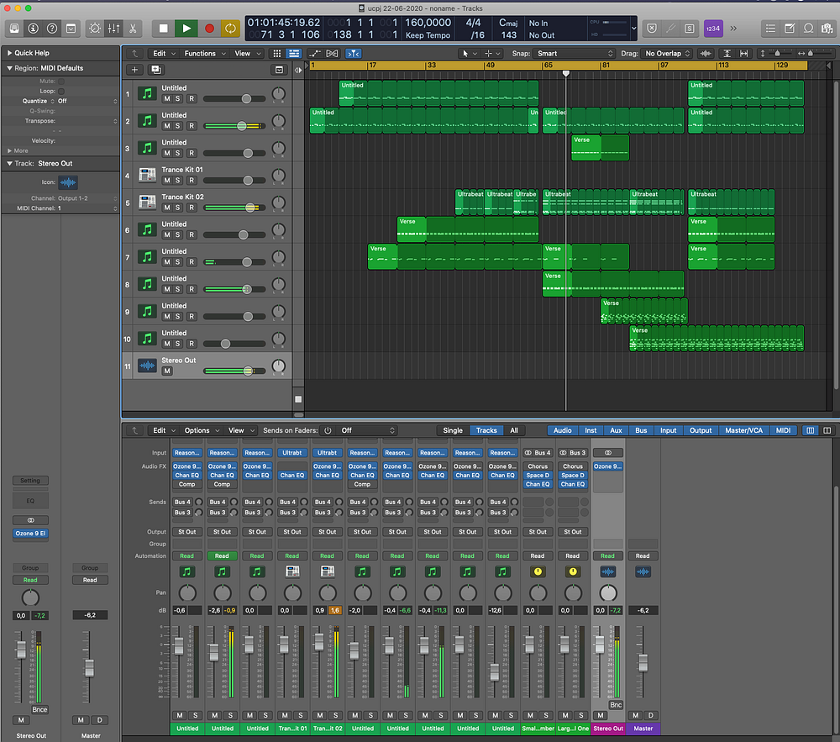Click the Stereo Out waveform track icon
The height and width of the screenshot is (742, 840).
pos(147,366)
